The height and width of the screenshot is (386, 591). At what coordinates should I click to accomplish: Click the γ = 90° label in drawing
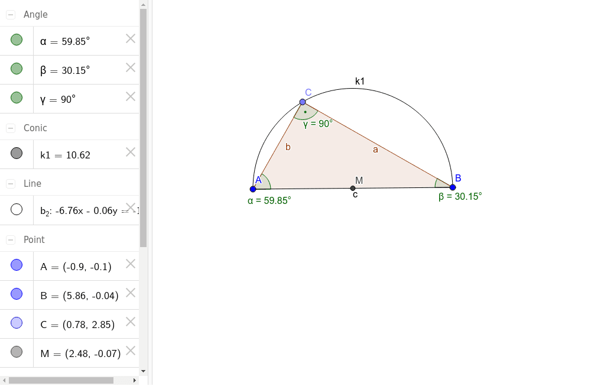318,124
